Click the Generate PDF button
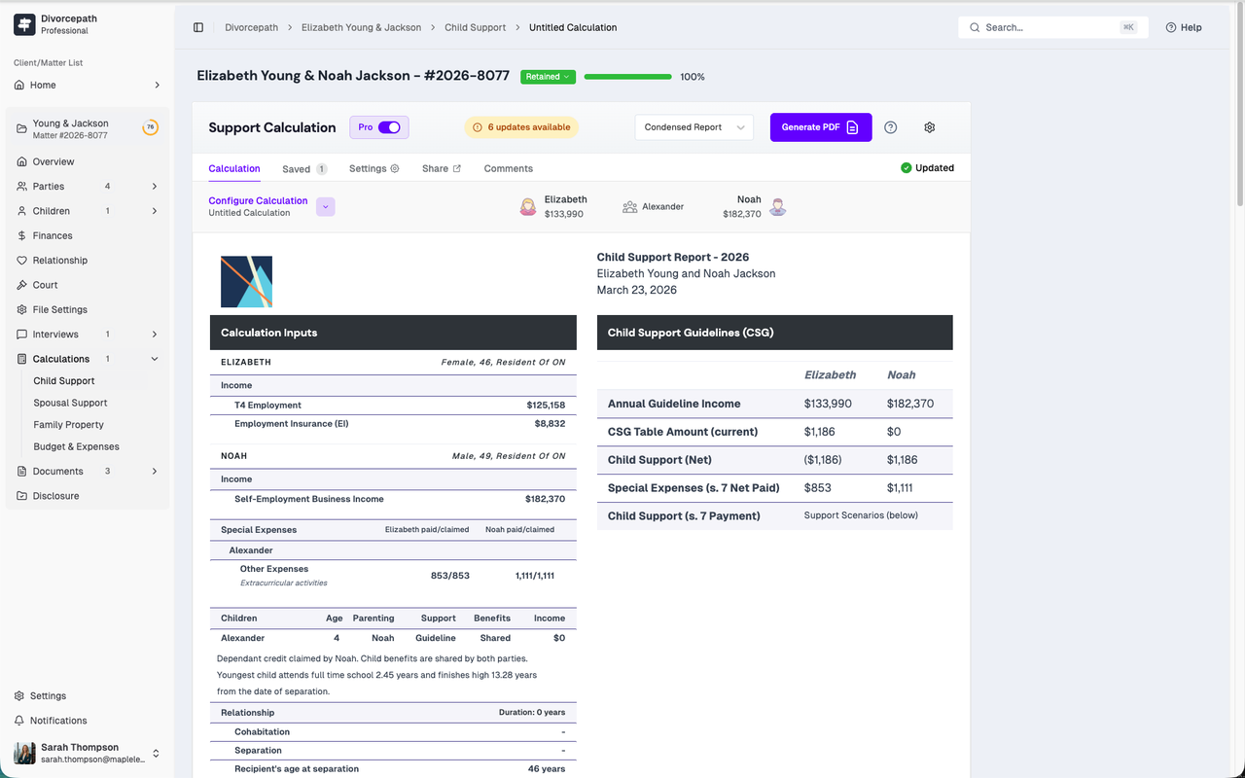Screen dimensions: 1245x778 820,127
